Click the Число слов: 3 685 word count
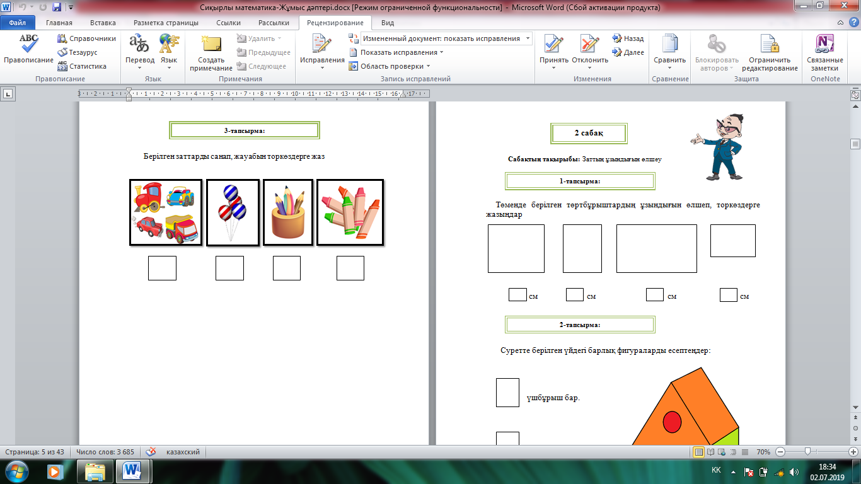 click(105, 452)
